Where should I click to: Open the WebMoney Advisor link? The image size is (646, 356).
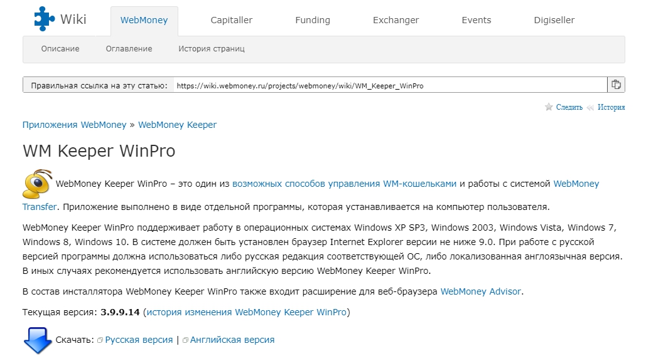click(x=480, y=291)
